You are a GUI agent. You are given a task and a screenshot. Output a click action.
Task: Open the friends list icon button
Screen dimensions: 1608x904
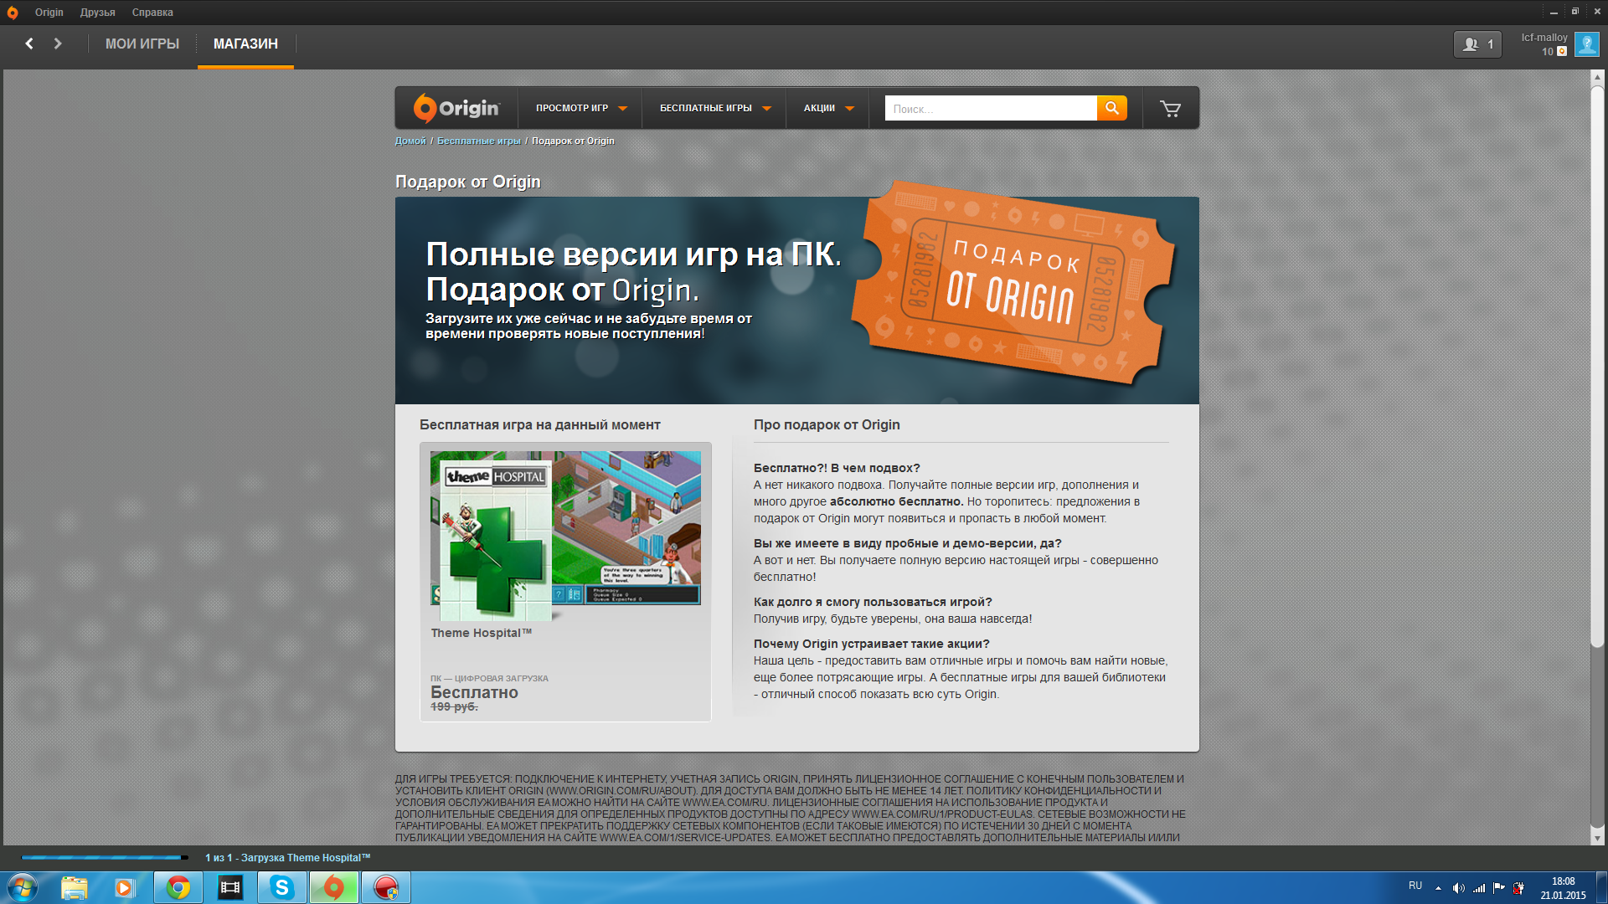(x=1477, y=44)
